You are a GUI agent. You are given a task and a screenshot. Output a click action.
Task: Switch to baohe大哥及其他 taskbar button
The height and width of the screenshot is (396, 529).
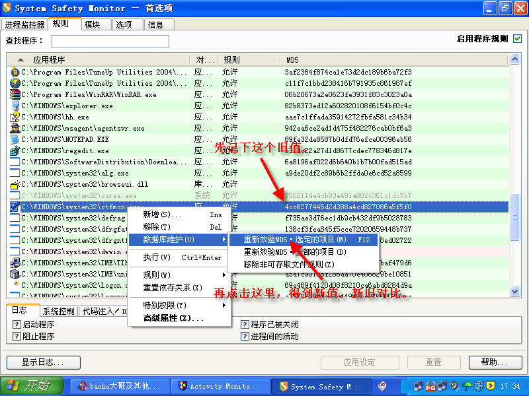pos(120,386)
